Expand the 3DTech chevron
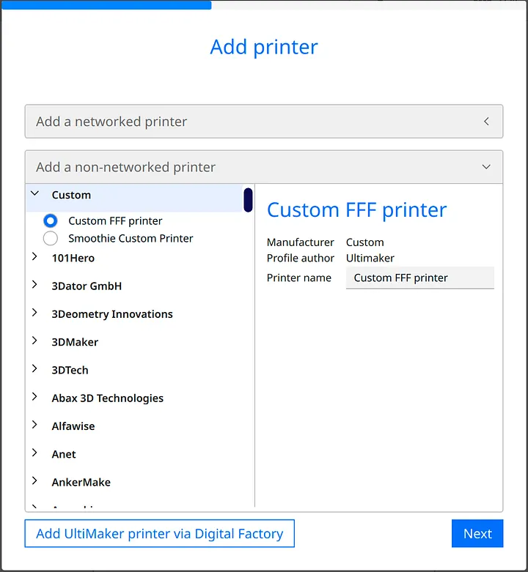Viewport: 528px width, 572px height. point(34,369)
